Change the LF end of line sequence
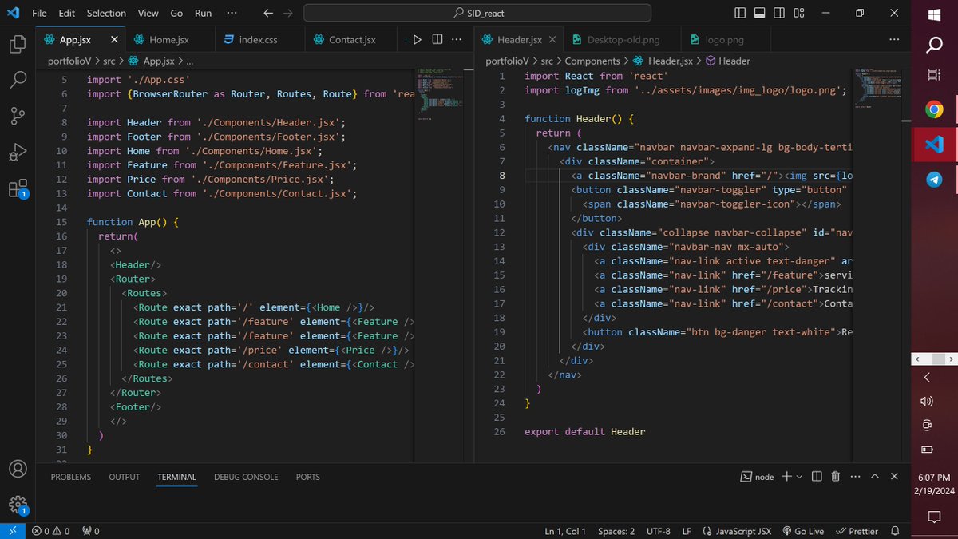This screenshot has width=958, height=539. point(687,531)
